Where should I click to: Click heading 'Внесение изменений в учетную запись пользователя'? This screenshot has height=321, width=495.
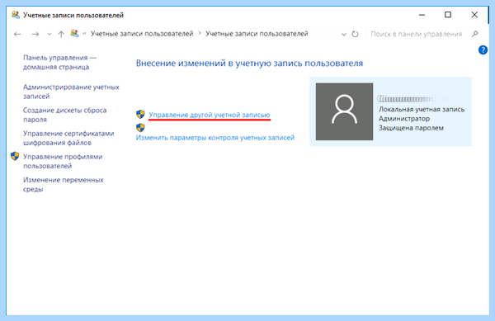pos(249,63)
